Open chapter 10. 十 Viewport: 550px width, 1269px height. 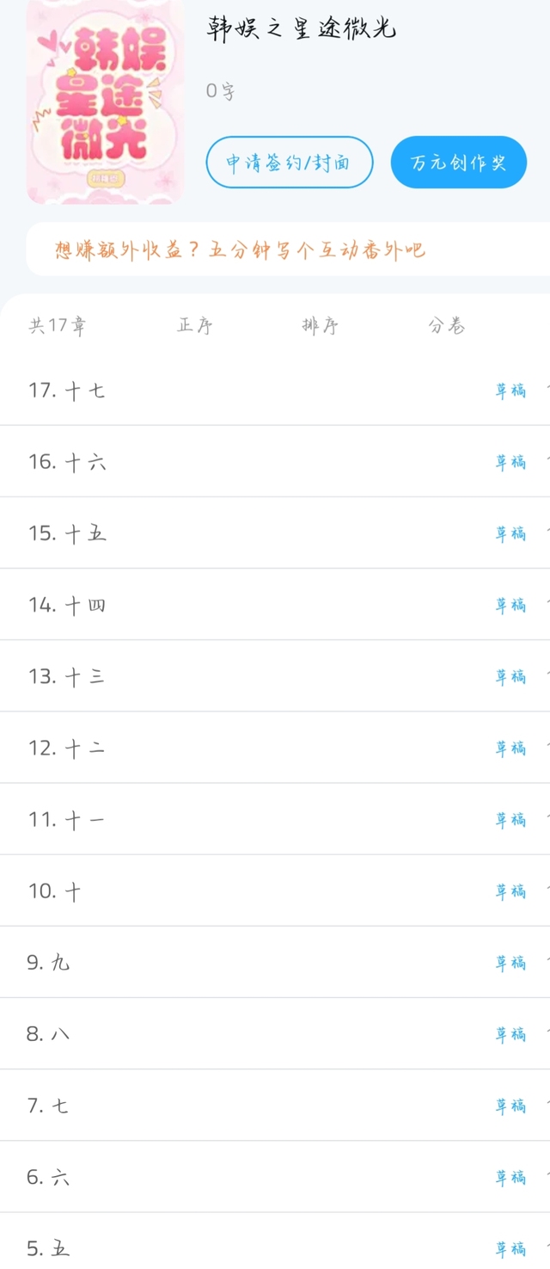[x=55, y=891]
